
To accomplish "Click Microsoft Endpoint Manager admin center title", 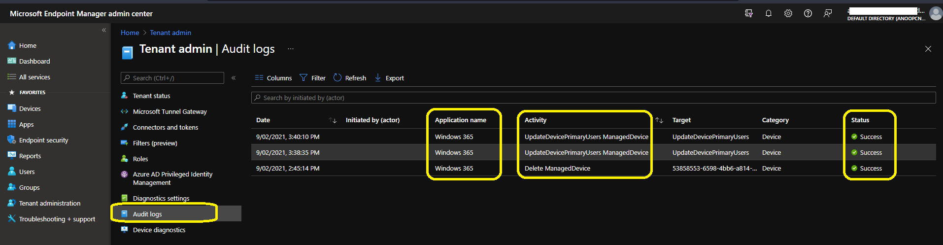I will [x=81, y=14].
